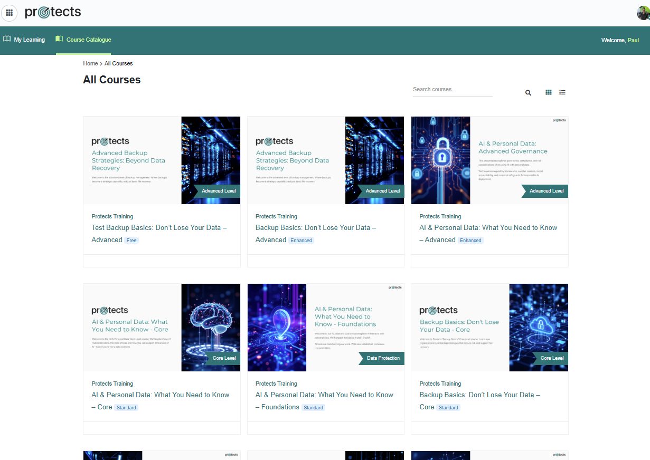Click the Paul username in welcome text
The height and width of the screenshot is (460, 650).
(633, 40)
